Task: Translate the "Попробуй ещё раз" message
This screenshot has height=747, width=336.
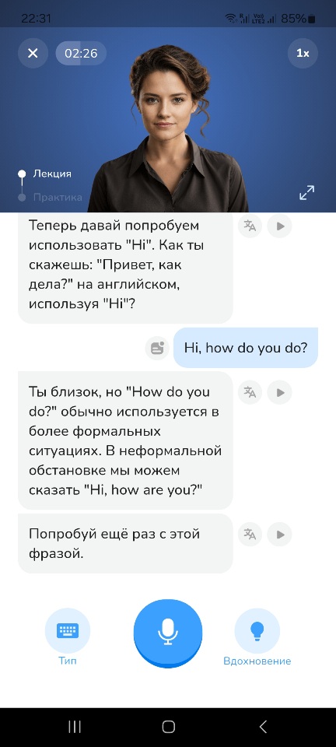Action: point(250,534)
